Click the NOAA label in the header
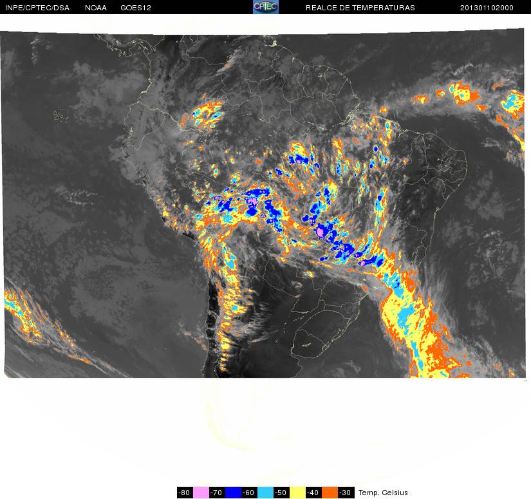Image resolution: width=531 pixels, height=499 pixels. click(x=96, y=8)
